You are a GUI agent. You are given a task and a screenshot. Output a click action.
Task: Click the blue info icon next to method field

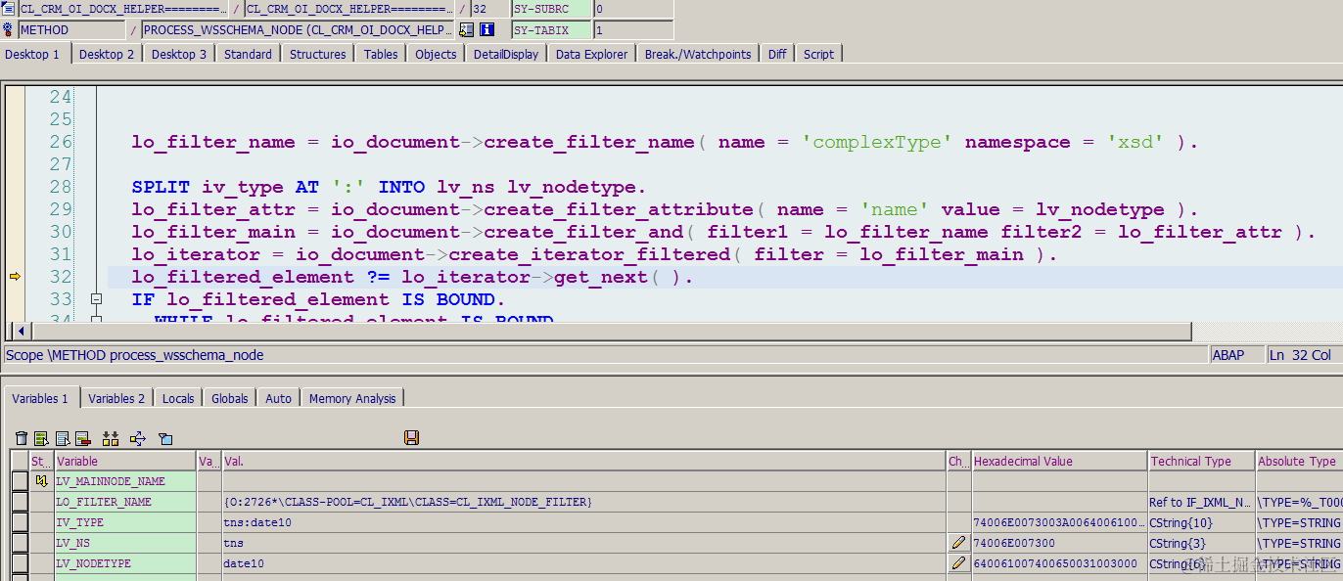(486, 30)
